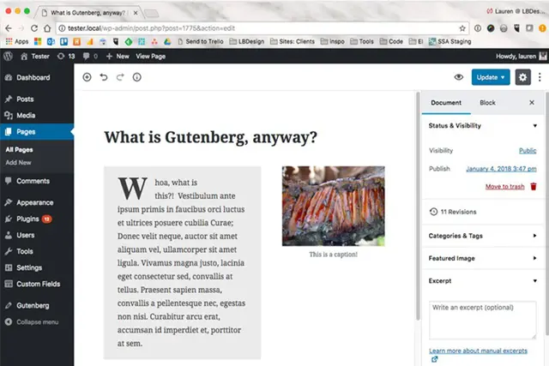Screen dimensions: 549x366
Task: Open the Appearance menu item
Action: (37, 202)
